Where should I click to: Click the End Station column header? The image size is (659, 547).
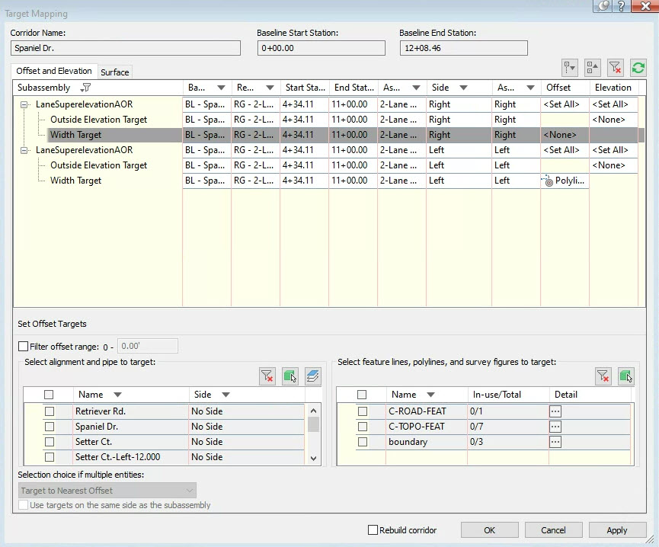353,88
